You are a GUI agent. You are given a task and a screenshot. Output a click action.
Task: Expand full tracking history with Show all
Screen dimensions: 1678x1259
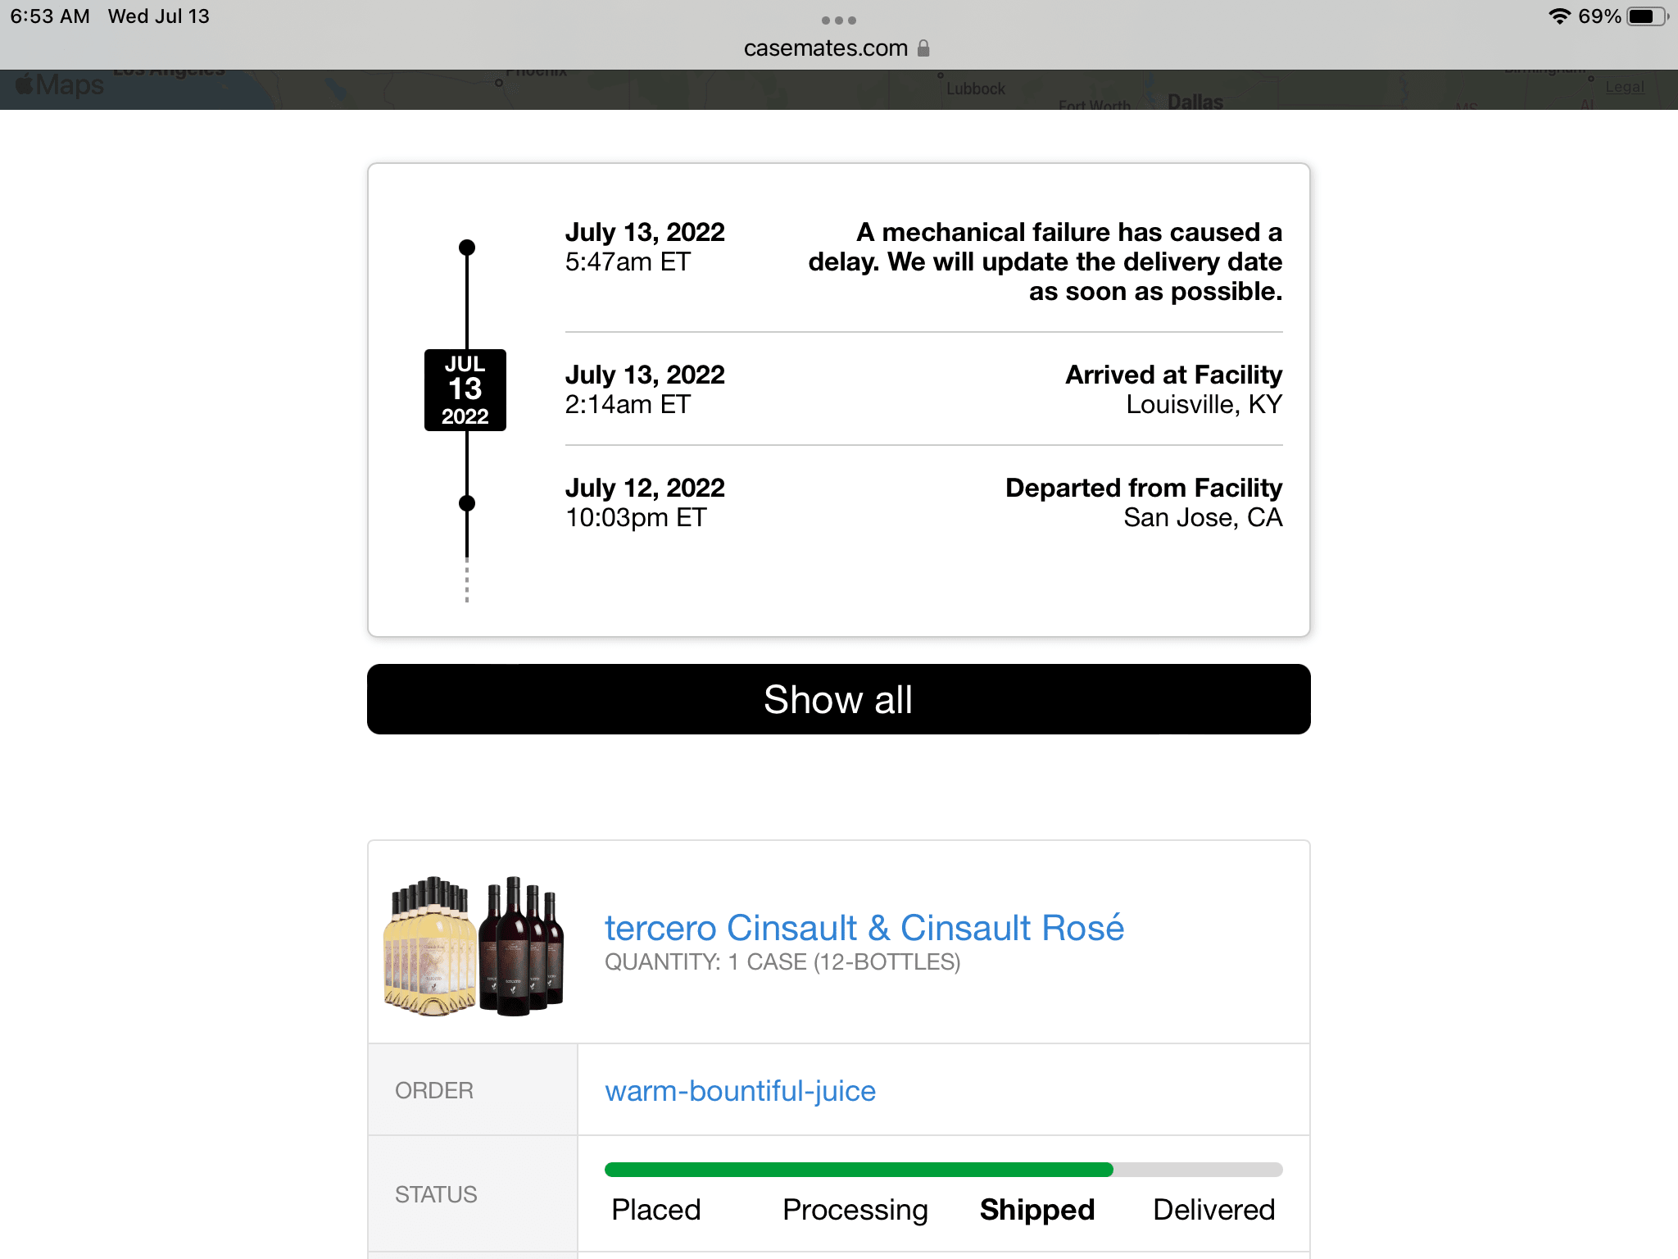(838, 699)
